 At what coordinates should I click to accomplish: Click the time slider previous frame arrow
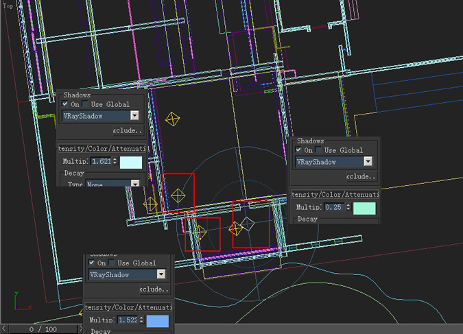click(x=4, y=329)
